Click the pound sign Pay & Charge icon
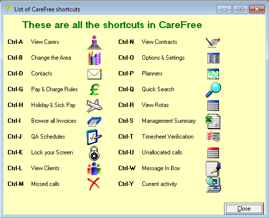 point(95,89)
